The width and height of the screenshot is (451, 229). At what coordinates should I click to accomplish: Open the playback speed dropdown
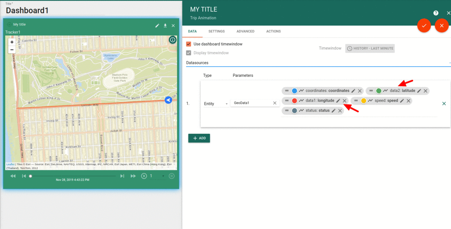[x=157, y=176]
